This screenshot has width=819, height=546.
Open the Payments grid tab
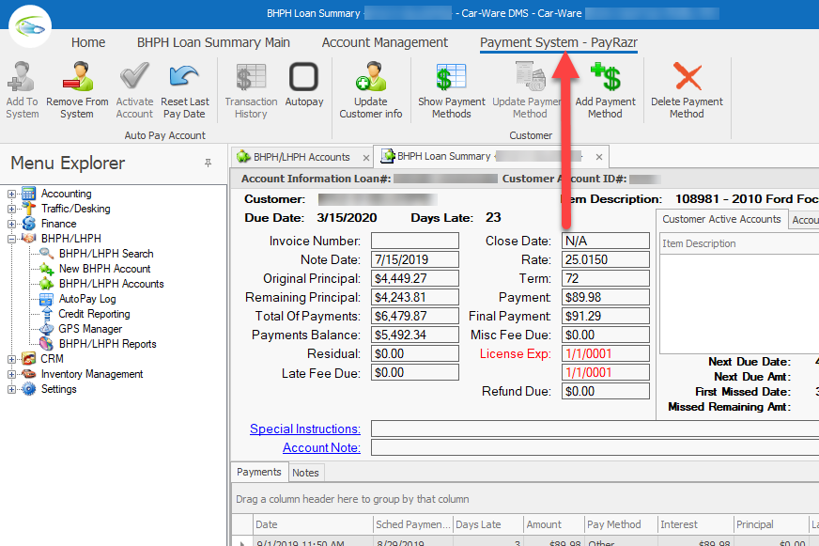click(259, 472)
